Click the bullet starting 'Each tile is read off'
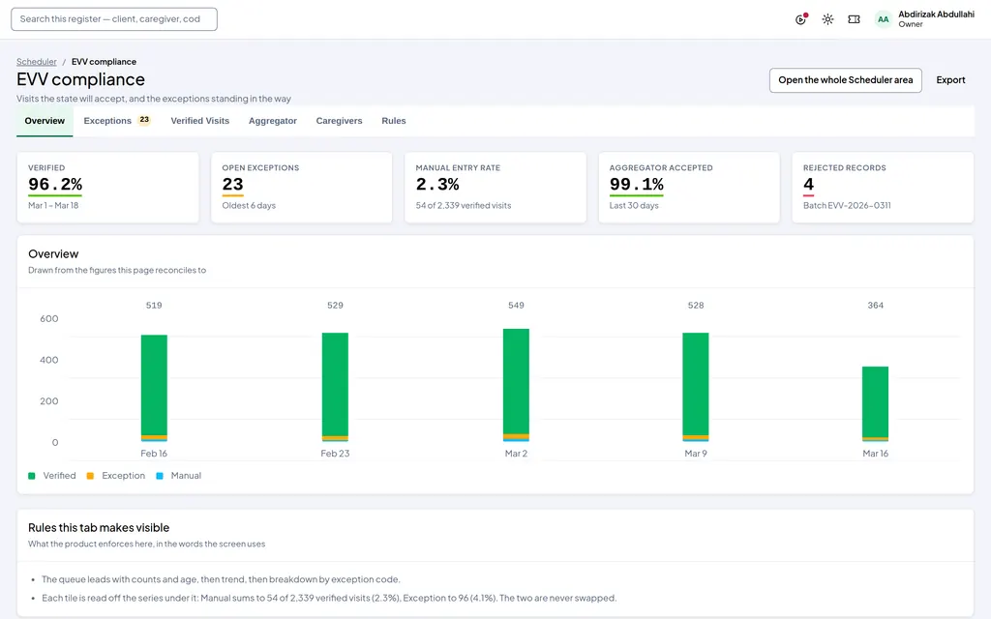Viewport: 991px width, 619px height. tap(329, 598)
